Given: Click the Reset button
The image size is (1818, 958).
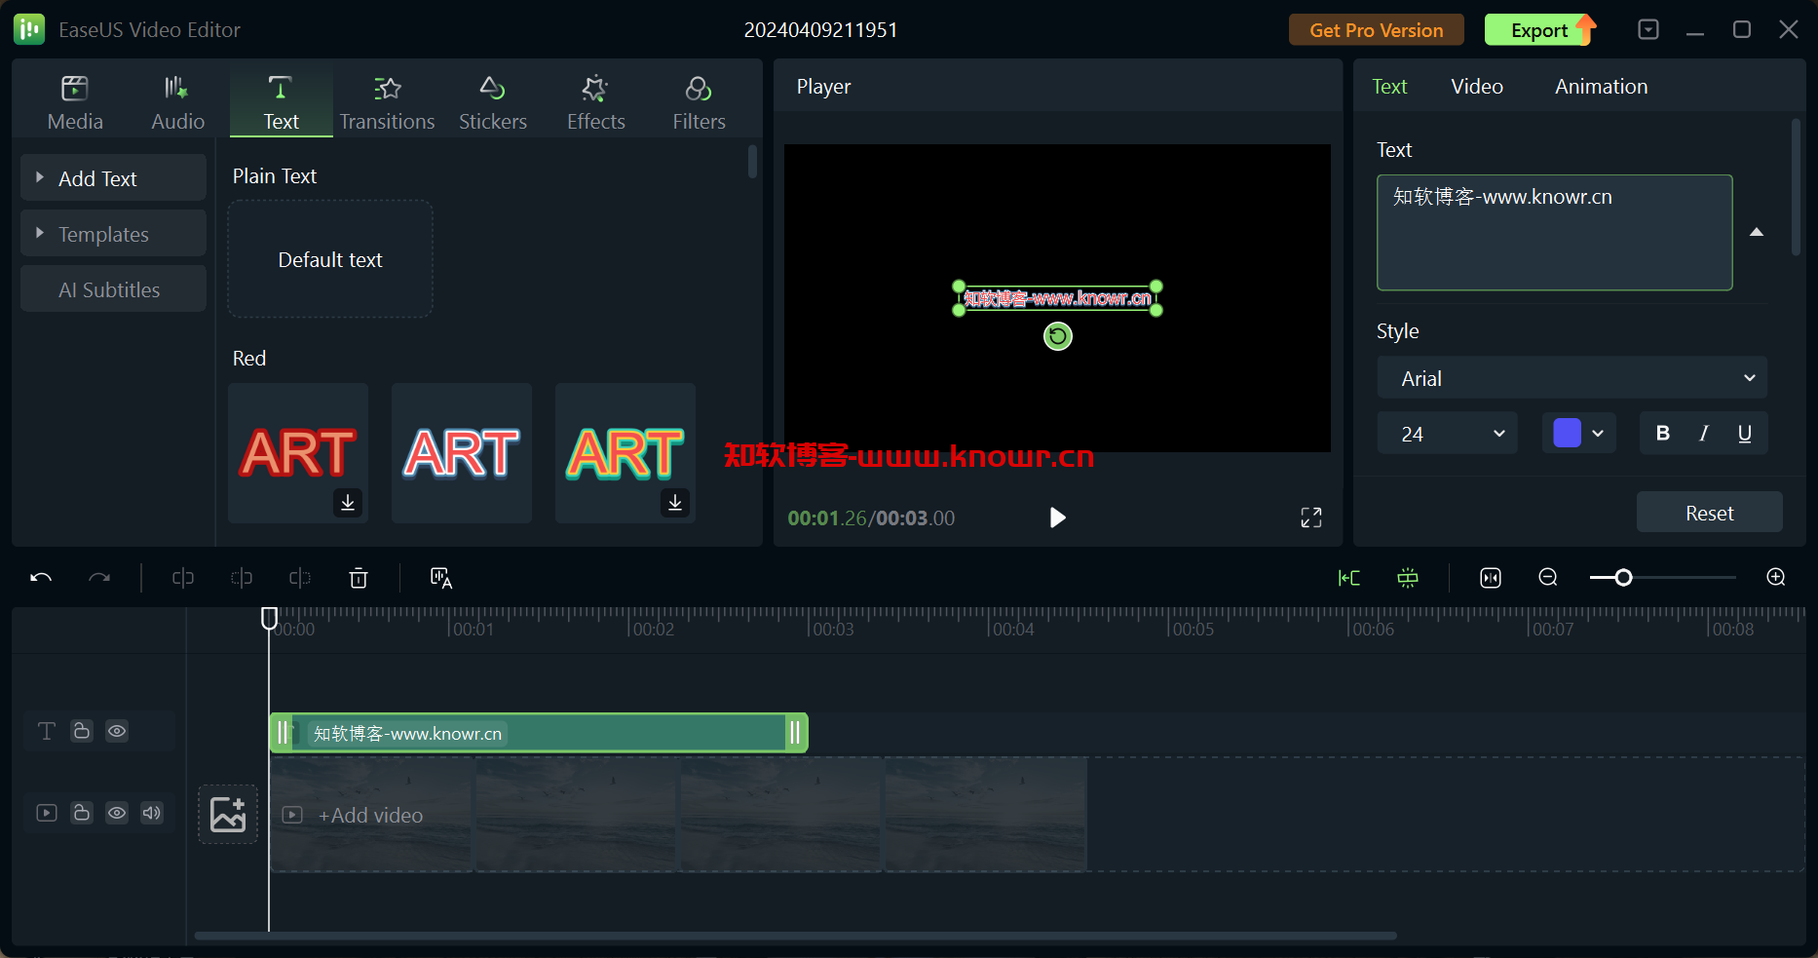Looking at the screenshot, I should coord(1709,513).
